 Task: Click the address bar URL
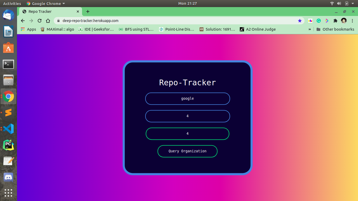click(x=90, y=21)
